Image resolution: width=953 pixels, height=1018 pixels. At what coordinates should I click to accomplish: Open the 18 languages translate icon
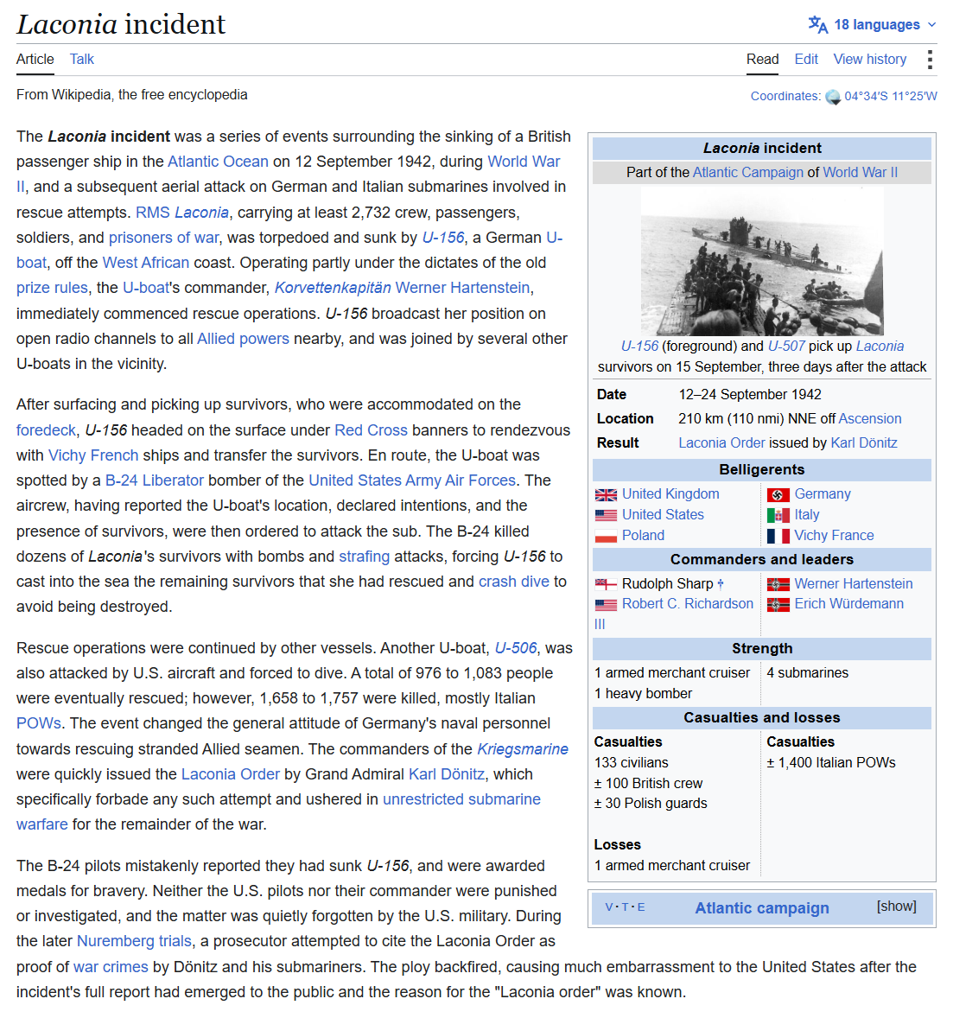pos(817,25)
